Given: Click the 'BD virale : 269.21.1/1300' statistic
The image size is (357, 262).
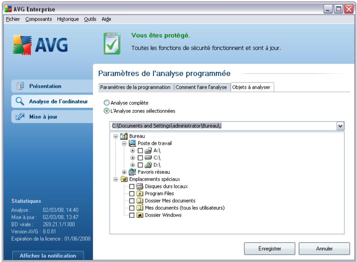Looking at the screenshot, I should tap(43, 224).
